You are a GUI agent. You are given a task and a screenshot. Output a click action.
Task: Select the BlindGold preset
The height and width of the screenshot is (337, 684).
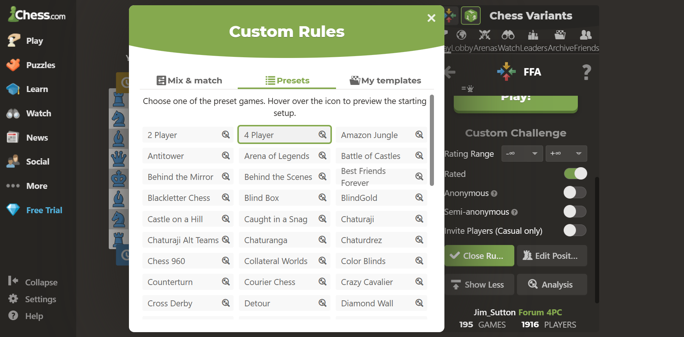pos(381,198)
